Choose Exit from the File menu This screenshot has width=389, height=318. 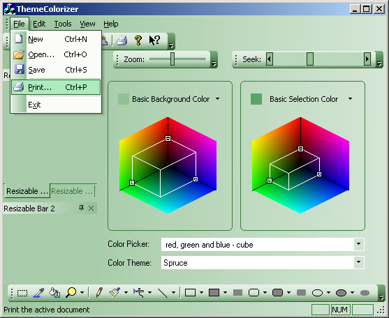[x=56, y=105]
